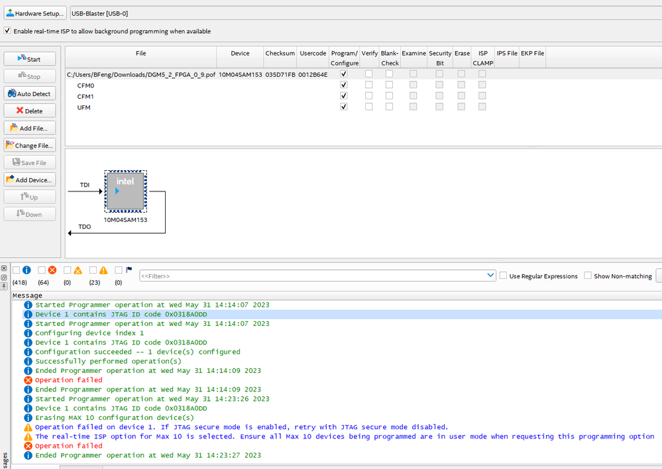Open the Add Device dialog
The width and height of the screenshot is (662, 469).
tap(29, 180)
